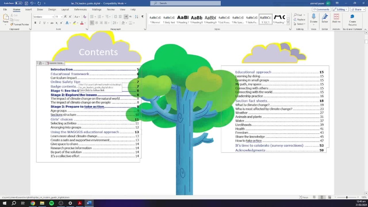
Task: Increase paragraph indent
Action: [120, 17]
